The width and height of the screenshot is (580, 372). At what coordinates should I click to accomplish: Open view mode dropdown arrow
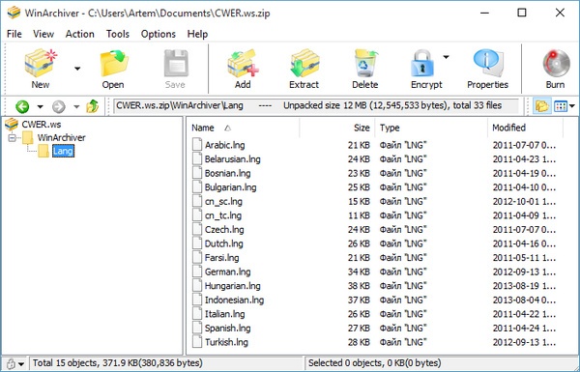[x=572, y=106]
